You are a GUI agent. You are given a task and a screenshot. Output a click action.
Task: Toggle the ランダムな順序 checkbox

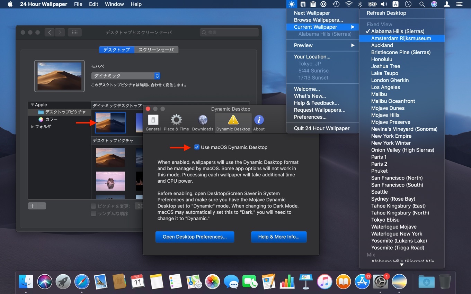(94, 213)
